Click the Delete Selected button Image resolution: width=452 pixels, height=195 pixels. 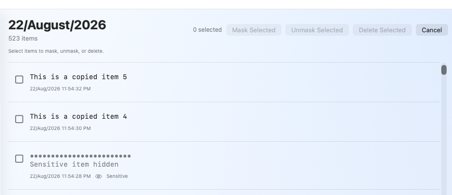click(382, 30)
